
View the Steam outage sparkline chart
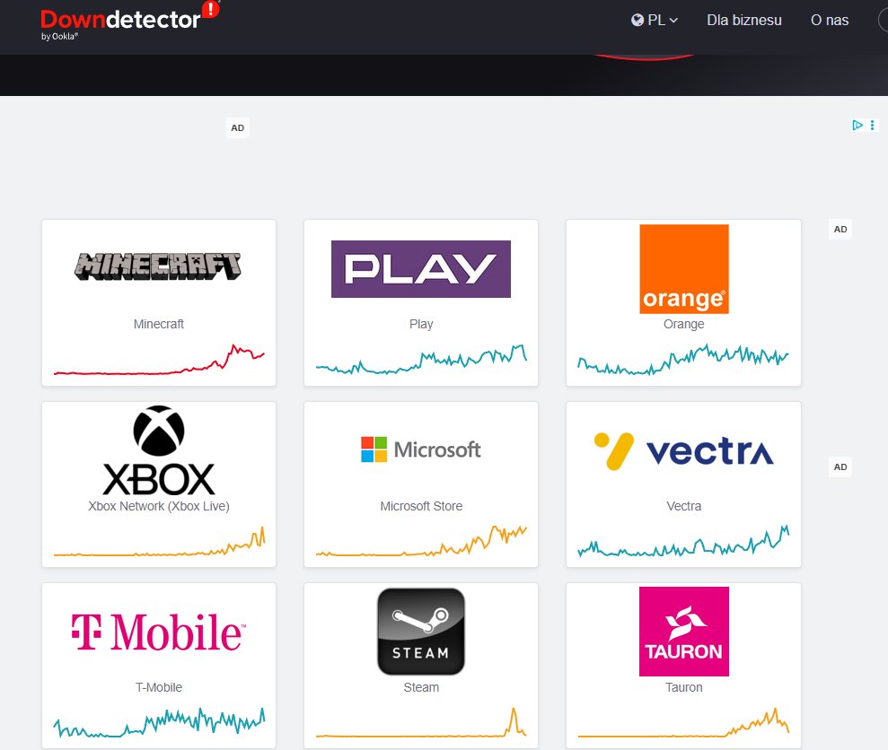click(x=421, y=722)
